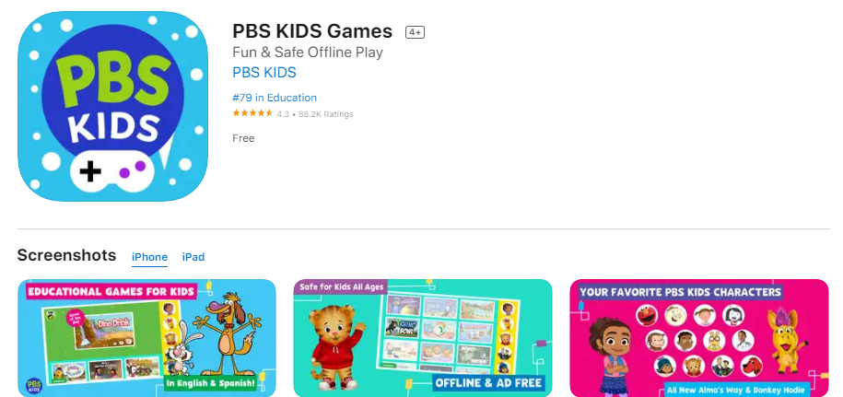Click the PBS KIDS Games app icon
This screenshot has height=397, width=843.
(113, 106)
